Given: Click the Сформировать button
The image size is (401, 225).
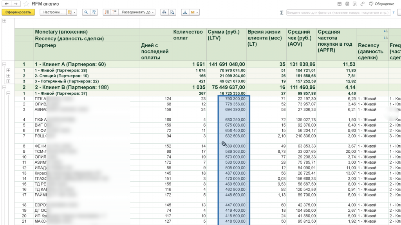Looking at the screenshot, I should (18, 12).
